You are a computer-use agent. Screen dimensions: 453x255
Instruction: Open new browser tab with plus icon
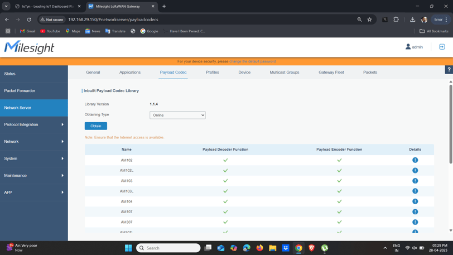tap(164, 6)
